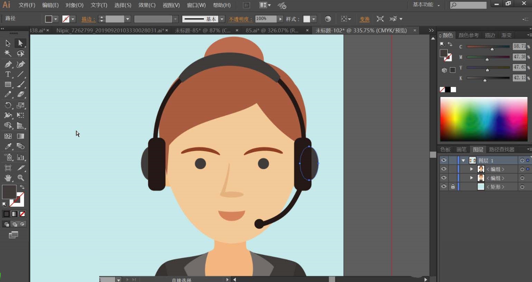Click the Rotate tool

(8, 105)
